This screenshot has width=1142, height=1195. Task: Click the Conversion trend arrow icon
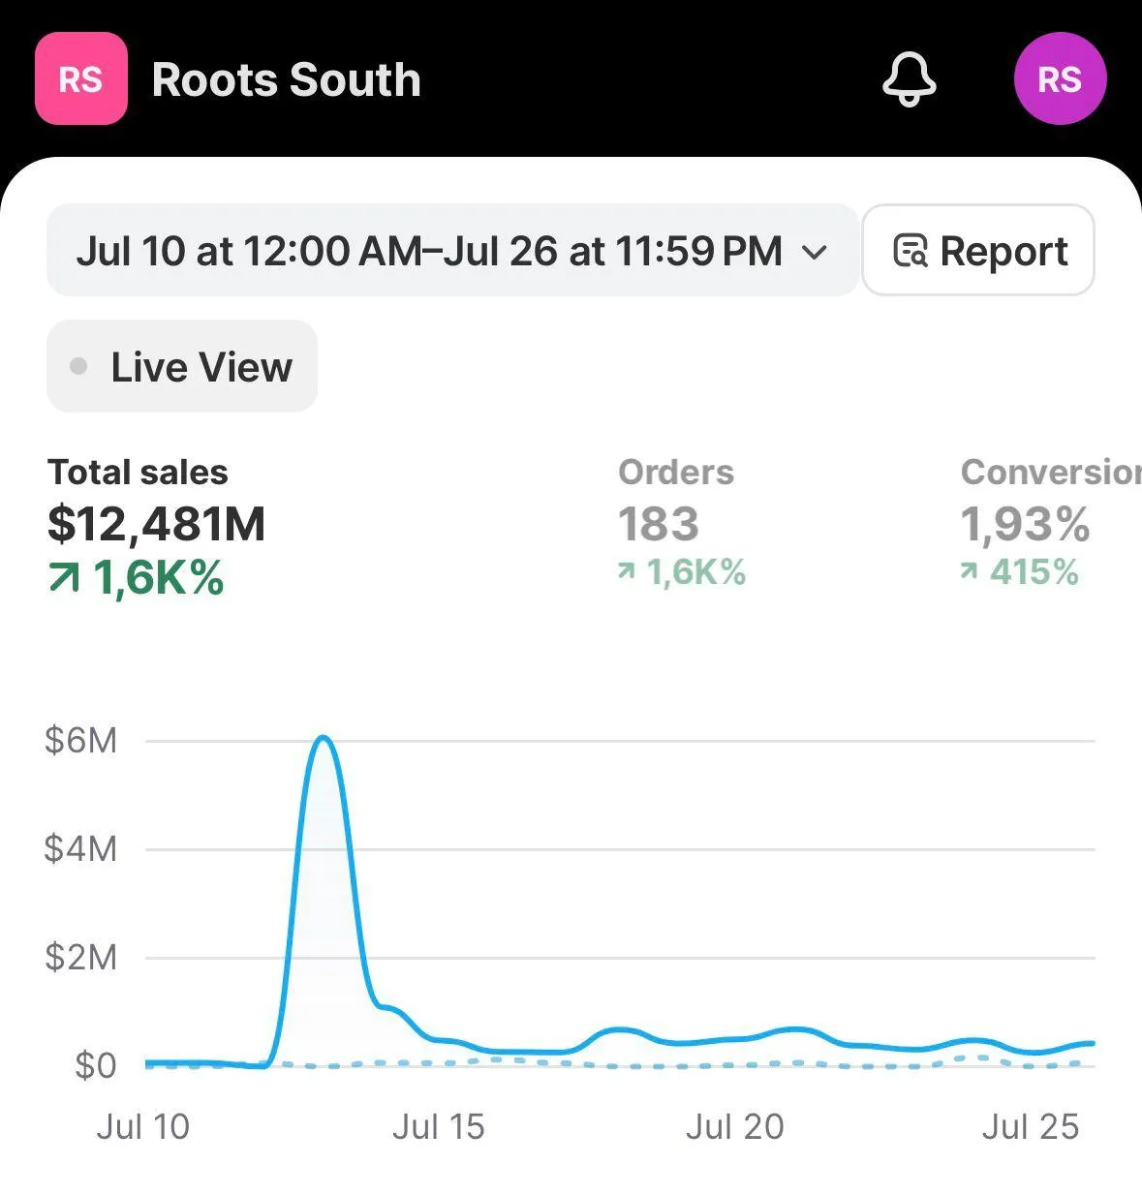click(969, 572)
